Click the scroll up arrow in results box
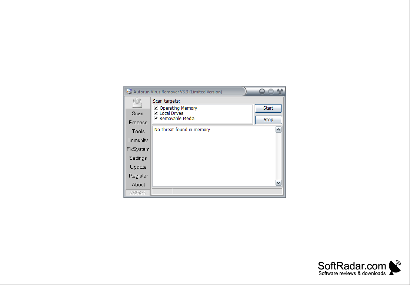This screenshot has width=410, height=285. point(279,130)
